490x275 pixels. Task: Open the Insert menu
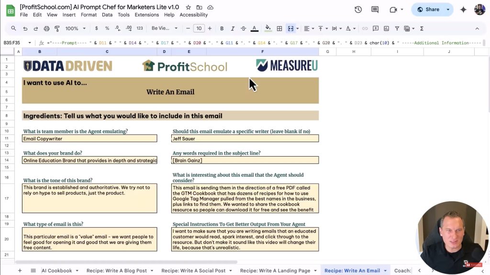click(69, 15)
